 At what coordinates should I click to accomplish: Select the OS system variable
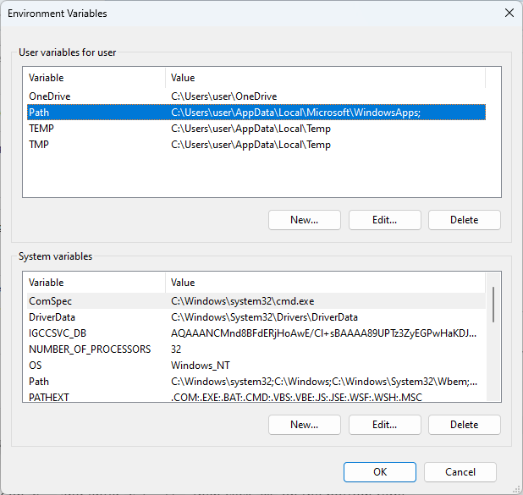[256, 366]
